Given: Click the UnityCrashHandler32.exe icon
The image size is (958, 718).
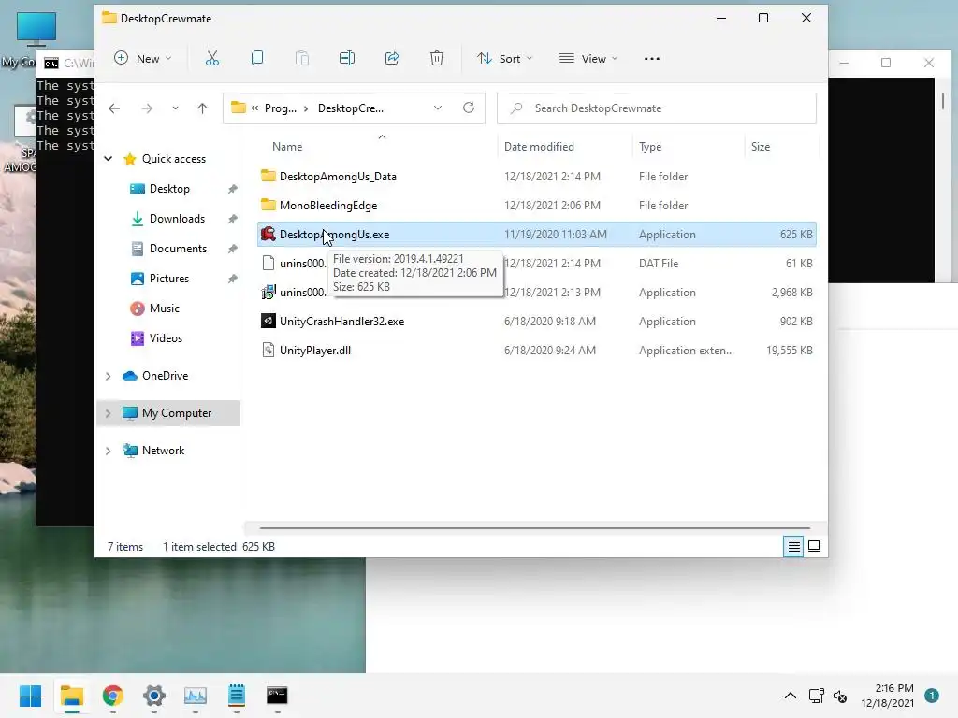Looking at the screenshot, I should 269,322.
